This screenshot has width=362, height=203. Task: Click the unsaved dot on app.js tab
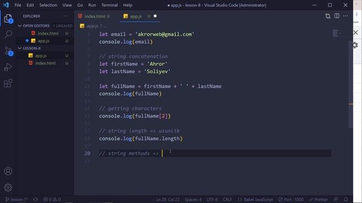155,16
